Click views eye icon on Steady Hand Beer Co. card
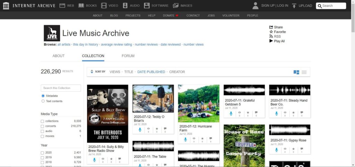355x167 pixels. pyautogui.click(x=285, y=112)
